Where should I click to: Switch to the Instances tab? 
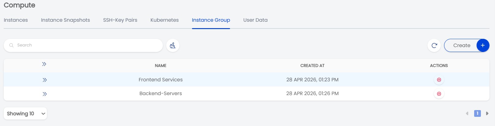tap(16, 20)
